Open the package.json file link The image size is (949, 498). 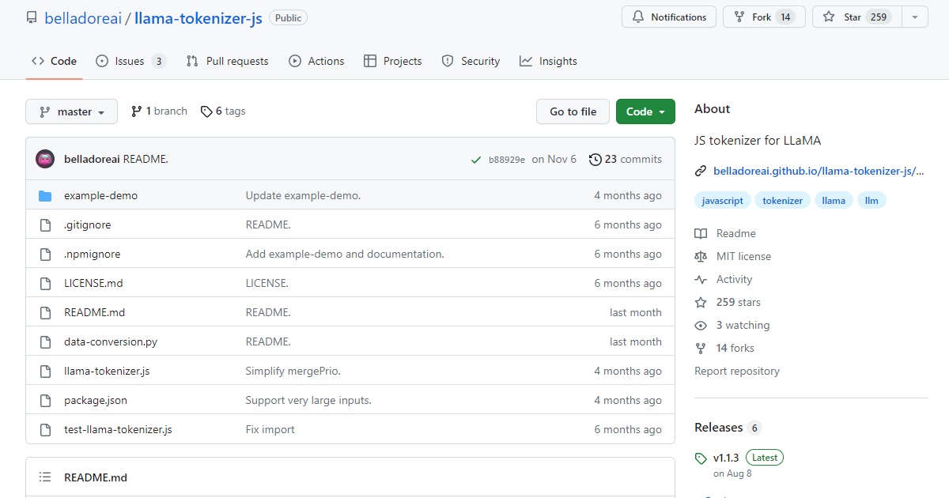pyautogui.click(x=96, y=400)
